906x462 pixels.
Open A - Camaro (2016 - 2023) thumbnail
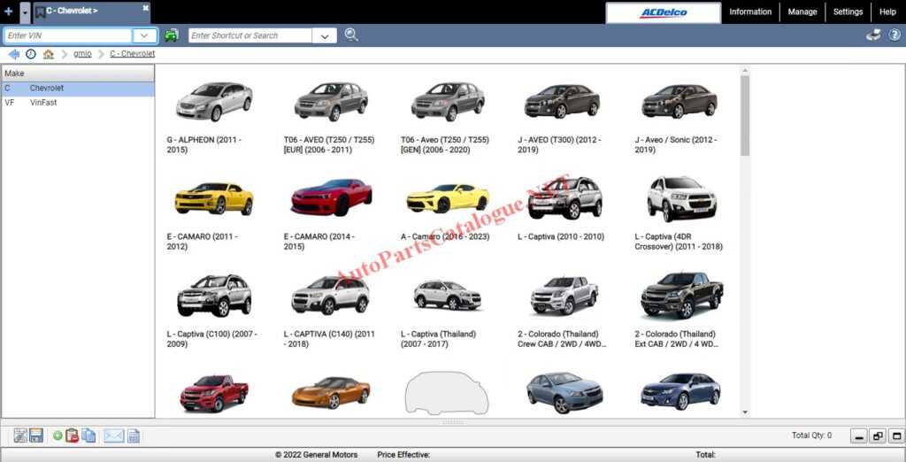(x=448, y=198)
